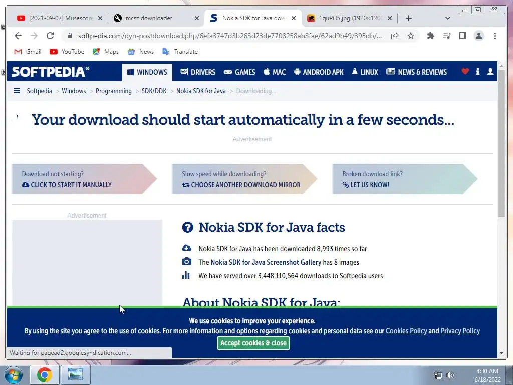Viewport: 513px width, 385px height.
Task: Click the red heart favorites icon
Action: click(465, 71)
